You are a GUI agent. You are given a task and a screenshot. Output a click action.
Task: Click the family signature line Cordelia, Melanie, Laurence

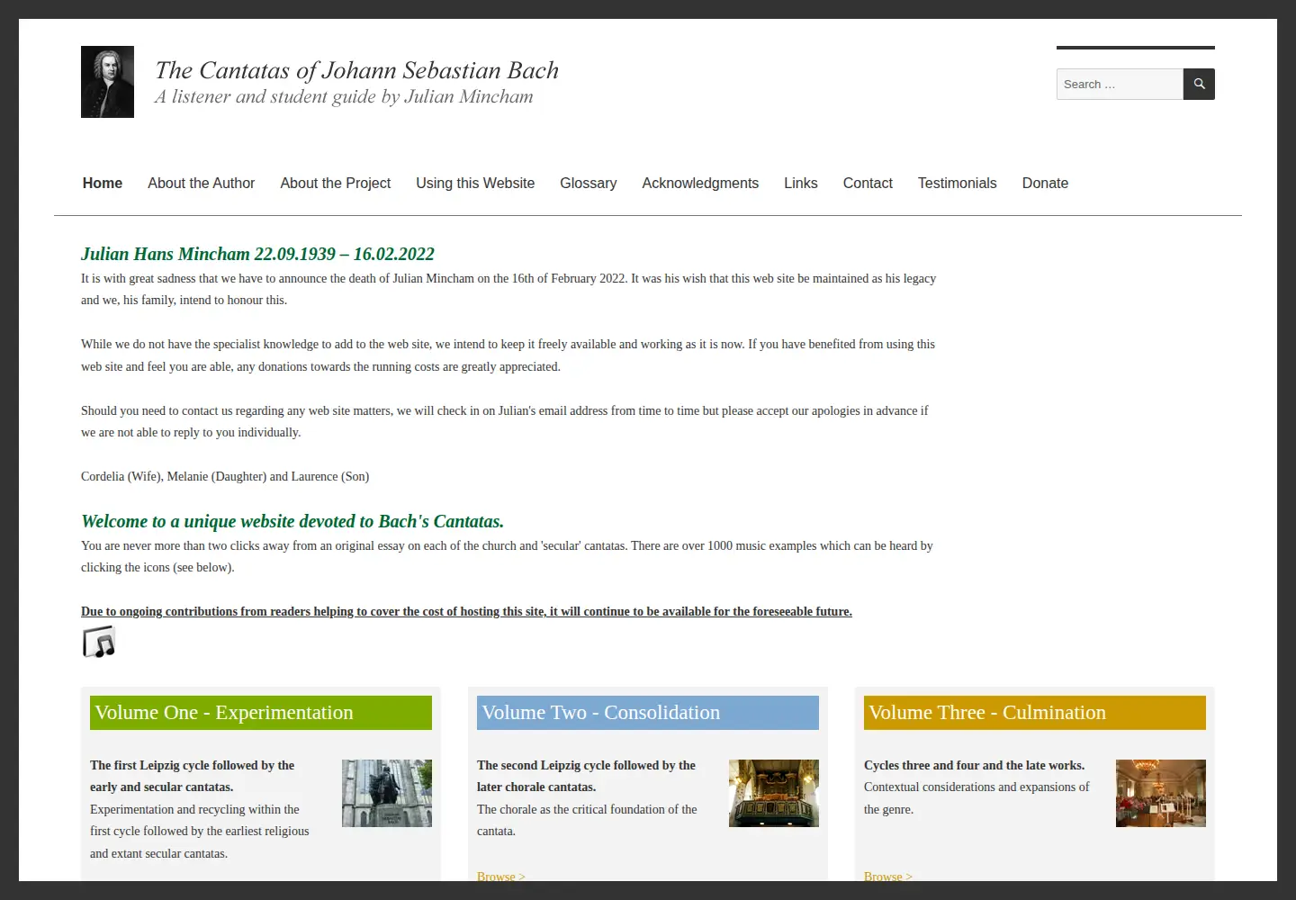click(x=225, y=477)
